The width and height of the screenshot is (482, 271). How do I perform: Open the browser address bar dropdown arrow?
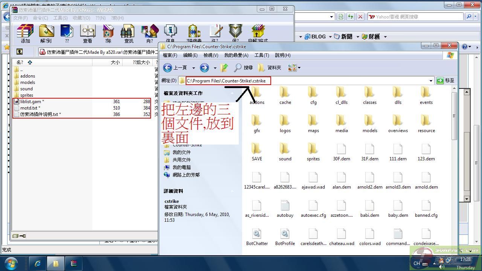331,17
